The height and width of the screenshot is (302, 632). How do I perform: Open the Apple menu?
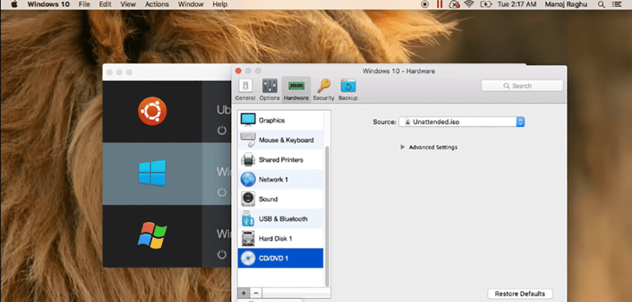click(14, 5)
